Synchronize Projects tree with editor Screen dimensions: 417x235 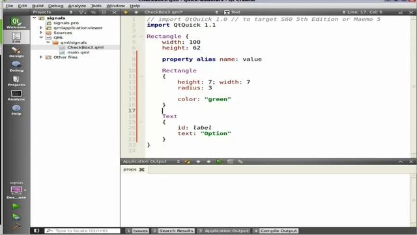(x=93, y=12)
